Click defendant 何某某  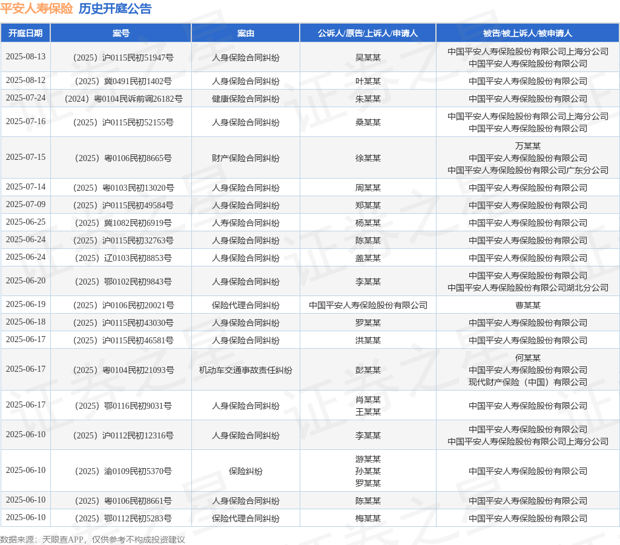[527, 358]
